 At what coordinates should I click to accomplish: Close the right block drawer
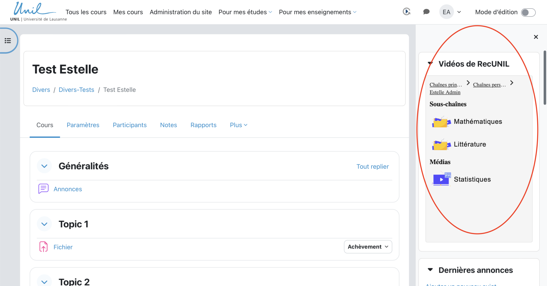(x=536, y=37)
